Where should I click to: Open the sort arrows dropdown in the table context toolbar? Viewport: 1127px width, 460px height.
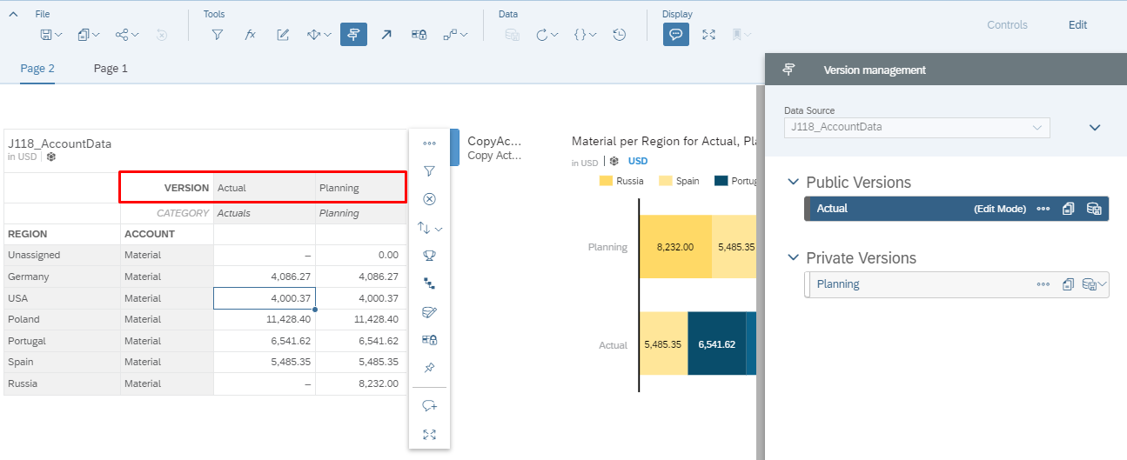coord(429,228)
